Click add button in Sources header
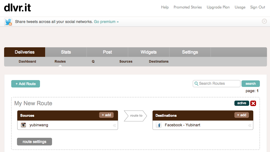270x152 pixels. click(106, 115)
